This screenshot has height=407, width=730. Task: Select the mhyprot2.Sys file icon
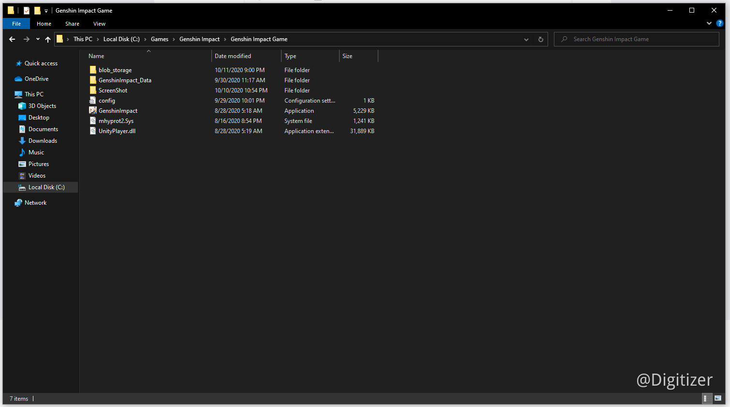point(93,121)
